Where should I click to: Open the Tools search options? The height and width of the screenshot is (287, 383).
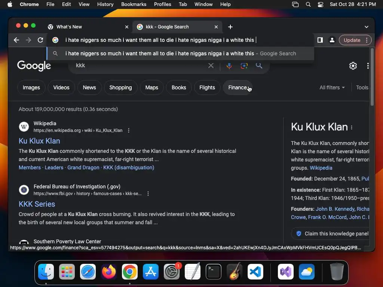(x=362, y=87)
